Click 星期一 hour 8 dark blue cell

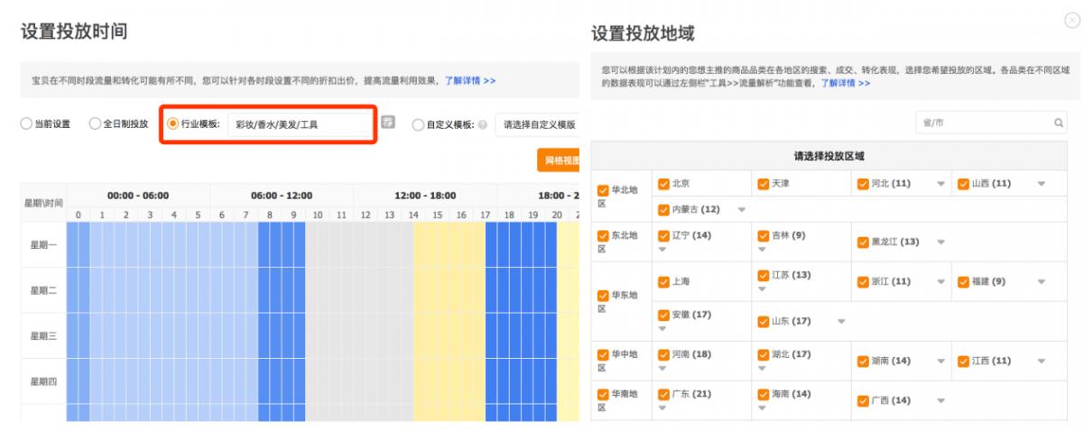270,244
